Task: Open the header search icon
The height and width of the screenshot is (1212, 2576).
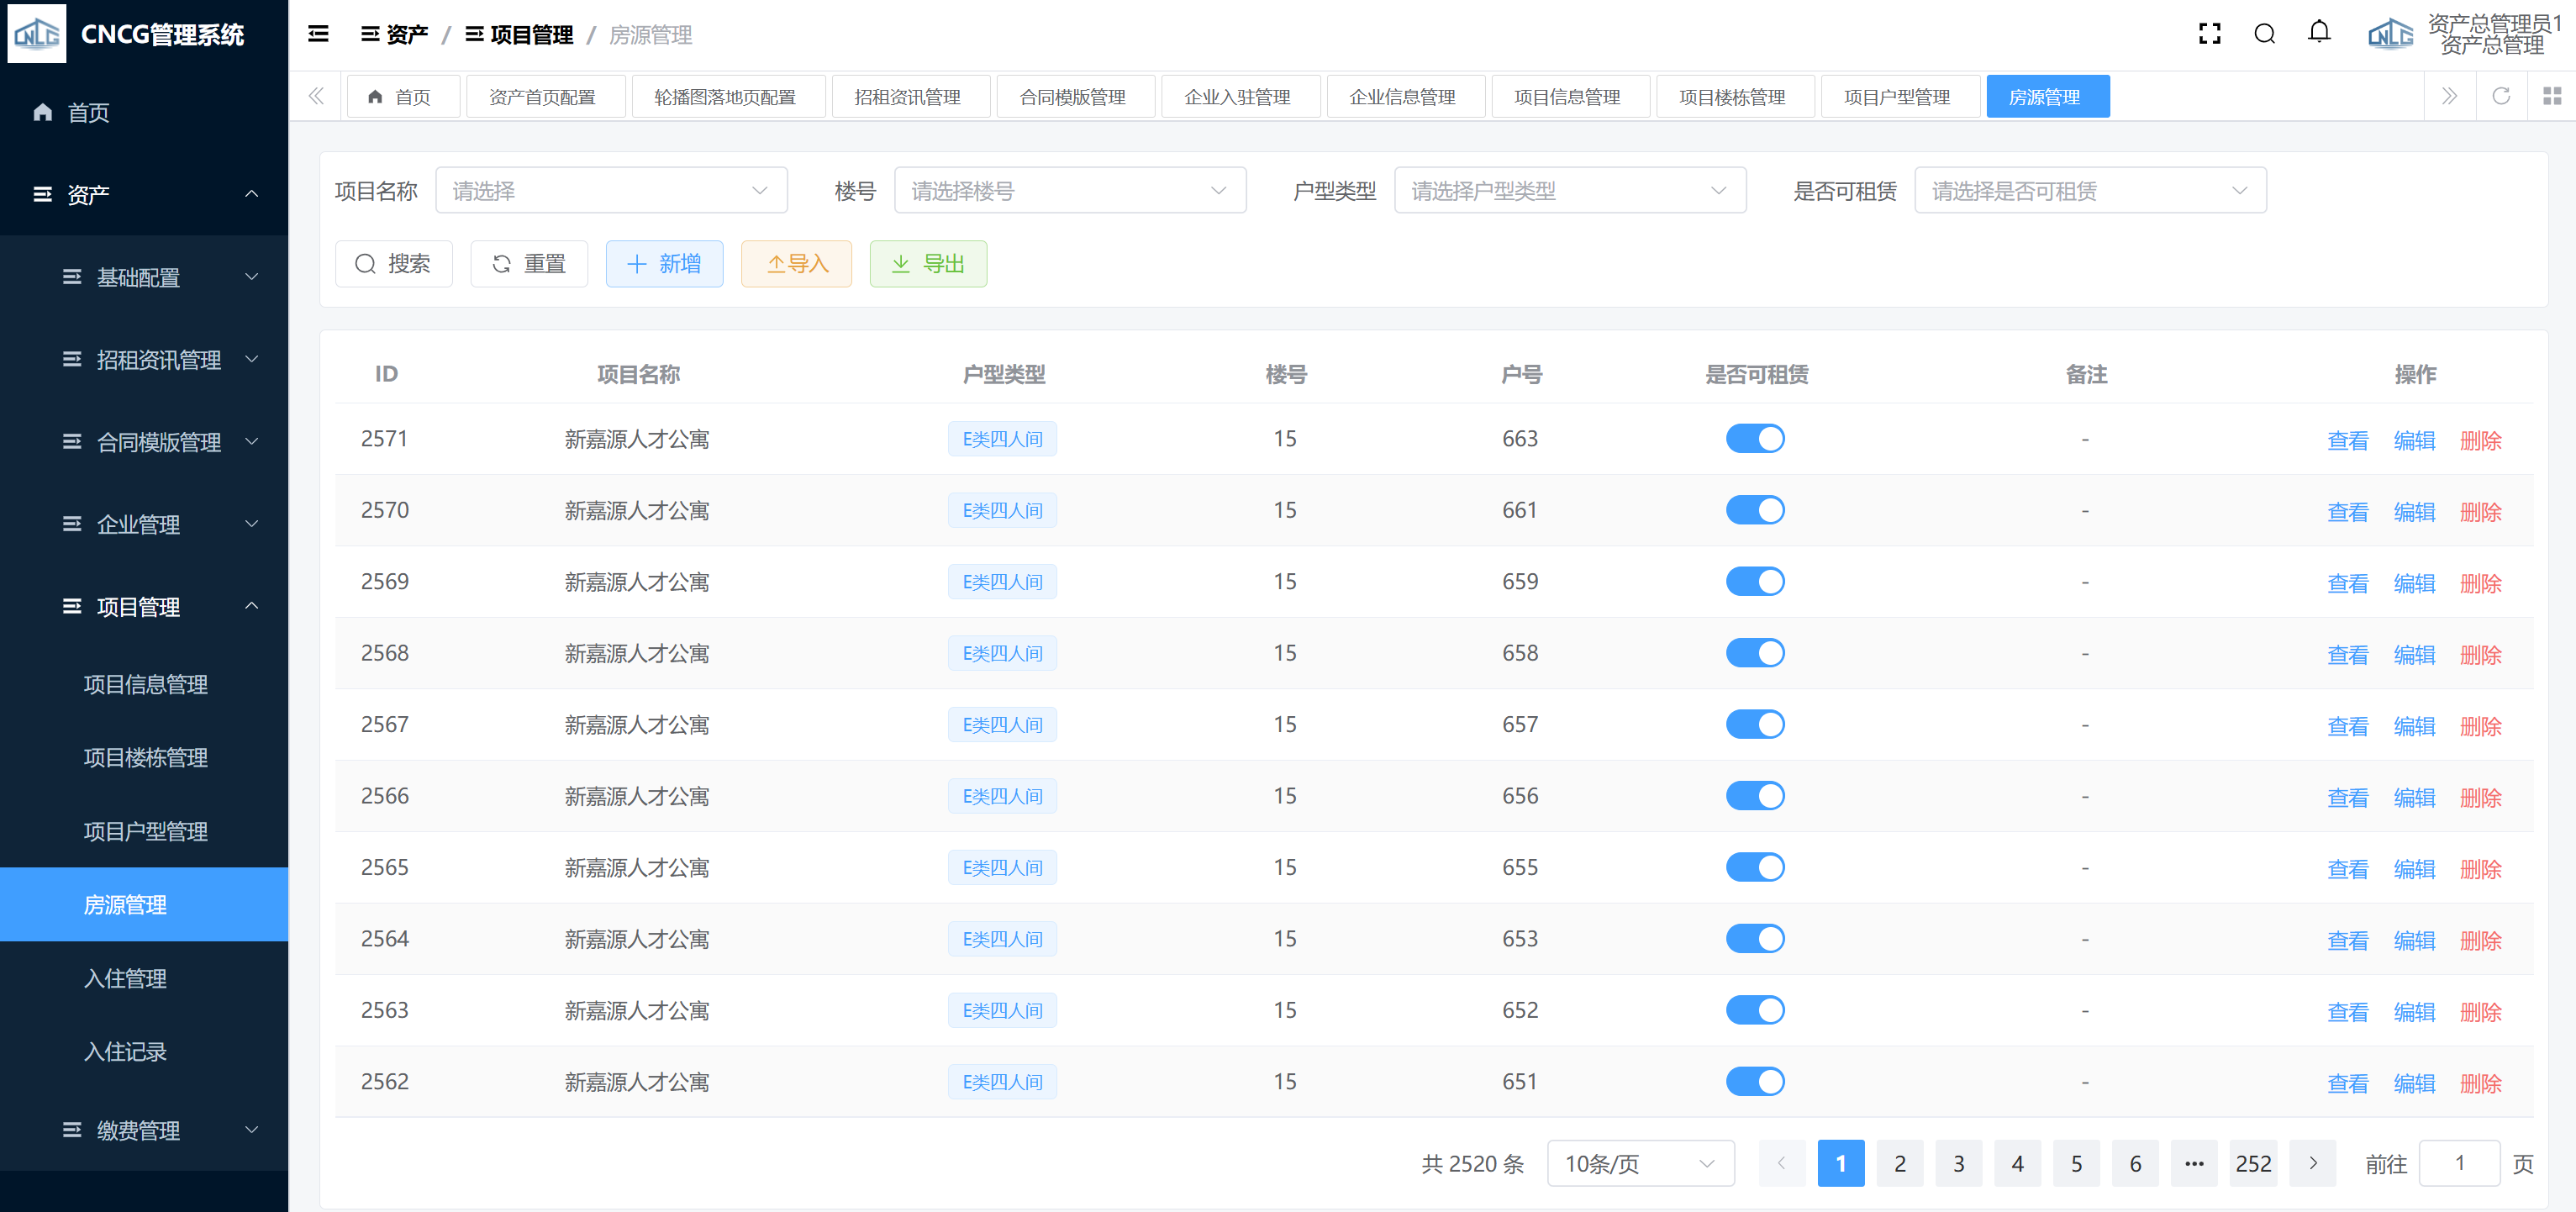Action: 2264,34
